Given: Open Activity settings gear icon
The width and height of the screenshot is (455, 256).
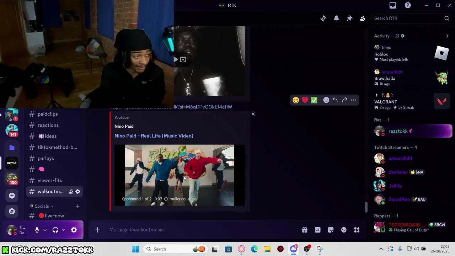Looking at the screenshot, I should (402, 36).
